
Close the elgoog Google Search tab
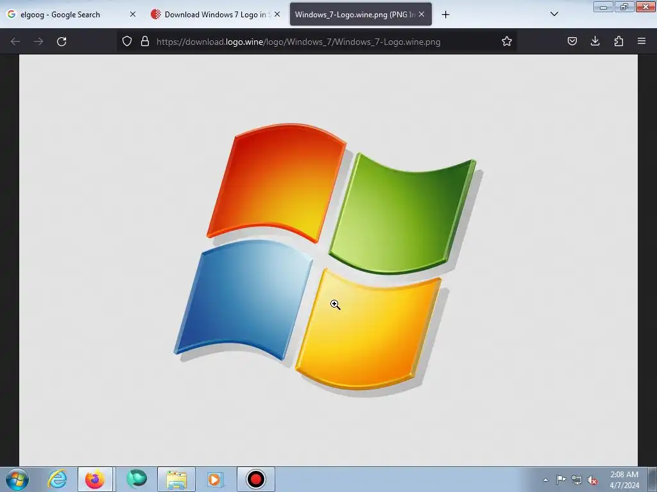[132, 14]
